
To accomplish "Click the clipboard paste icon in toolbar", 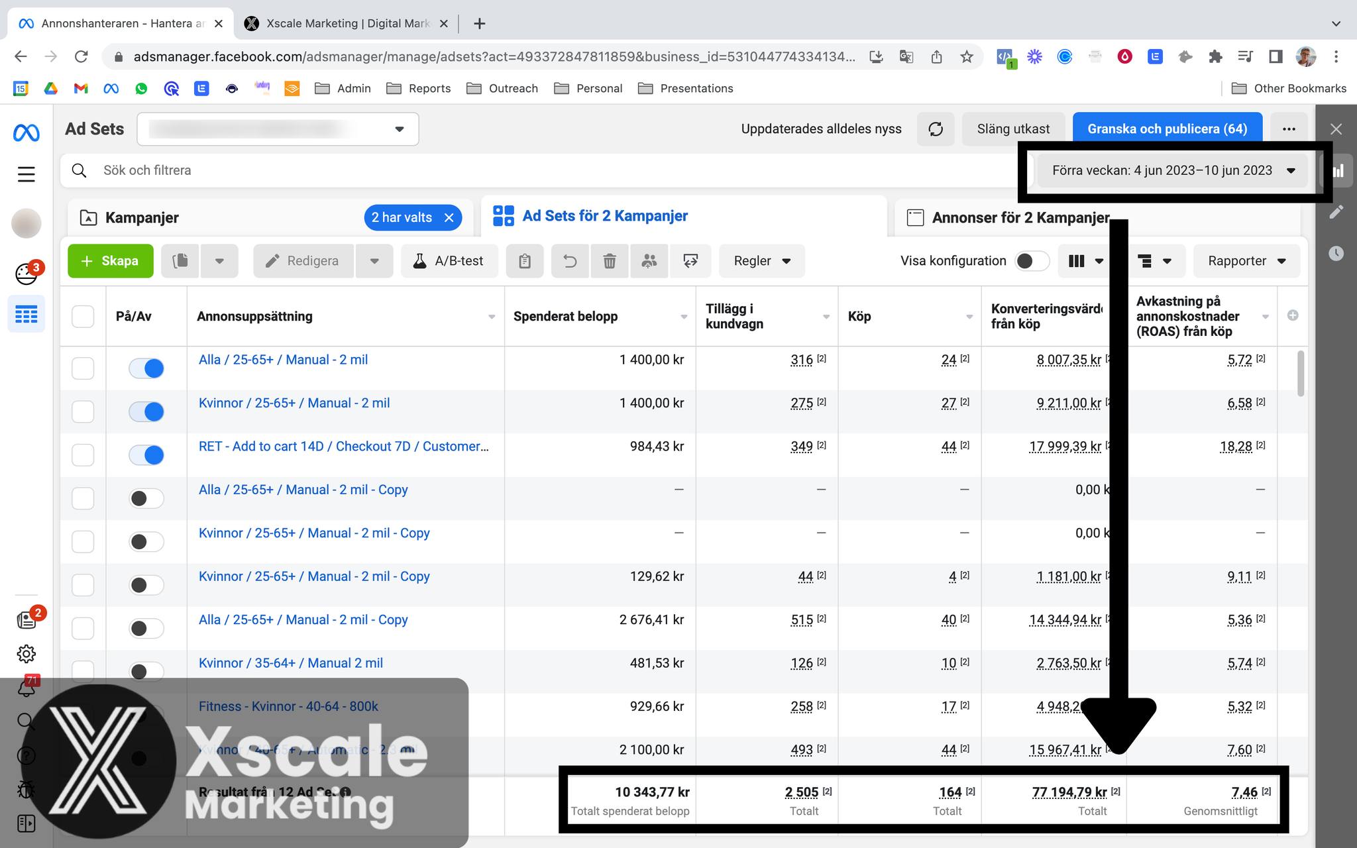I will click(x=525, y=261).
